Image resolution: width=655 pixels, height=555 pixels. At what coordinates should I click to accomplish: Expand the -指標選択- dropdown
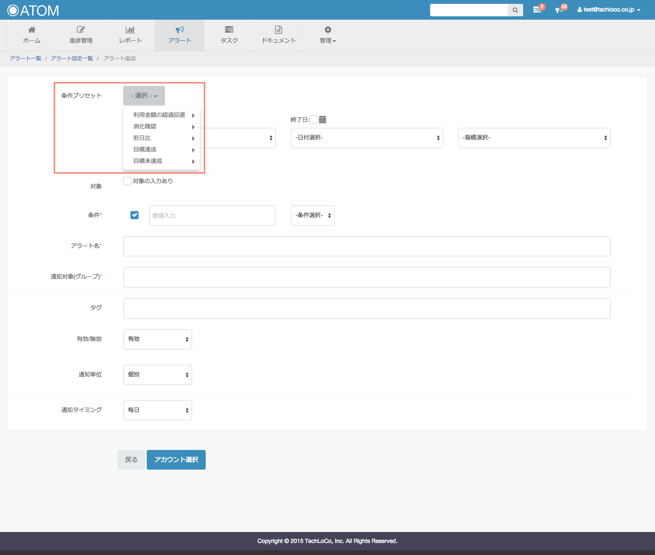(x=534, y=138)
